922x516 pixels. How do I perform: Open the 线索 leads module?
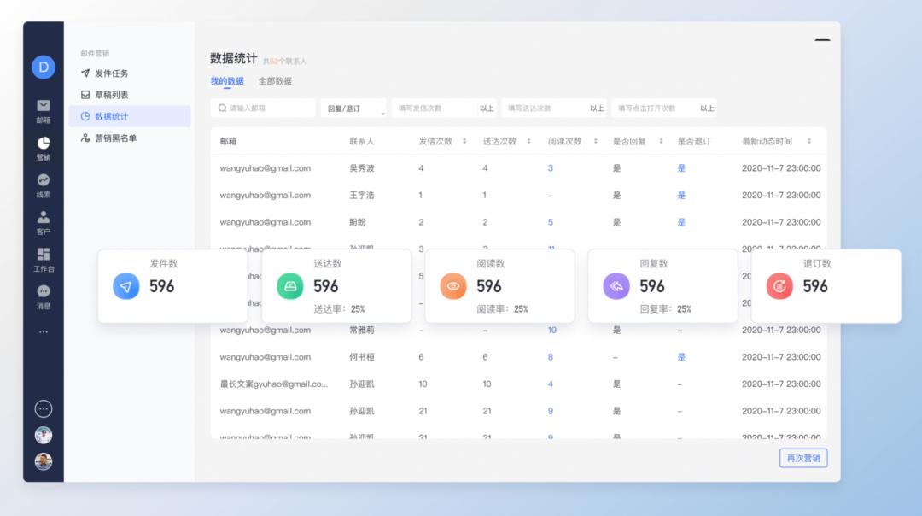click(43, 184)
